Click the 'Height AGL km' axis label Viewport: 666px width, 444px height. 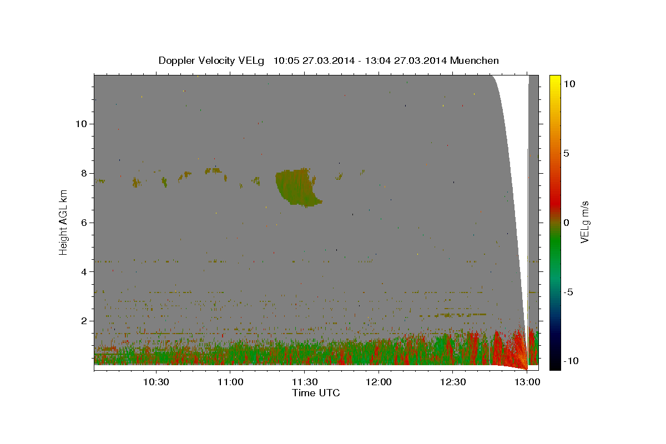coord(63,222)
